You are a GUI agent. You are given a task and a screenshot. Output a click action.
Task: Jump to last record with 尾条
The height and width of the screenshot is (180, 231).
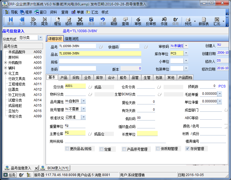pyautogui.click(x=44, y=21)
